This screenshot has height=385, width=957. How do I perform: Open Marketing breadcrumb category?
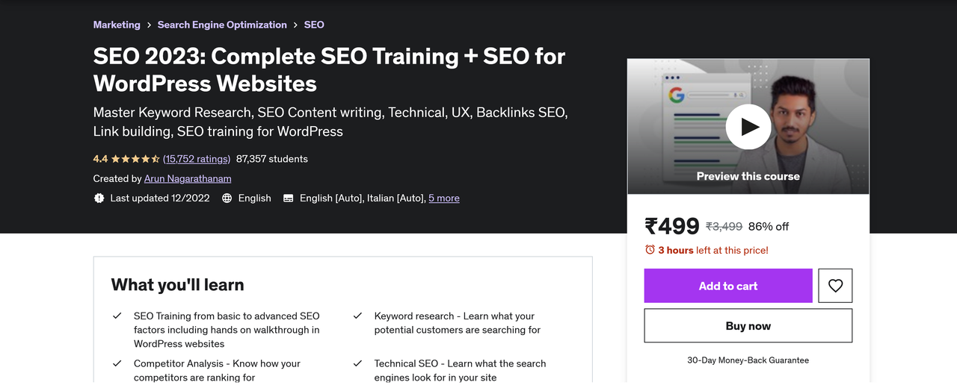[117, 25]
